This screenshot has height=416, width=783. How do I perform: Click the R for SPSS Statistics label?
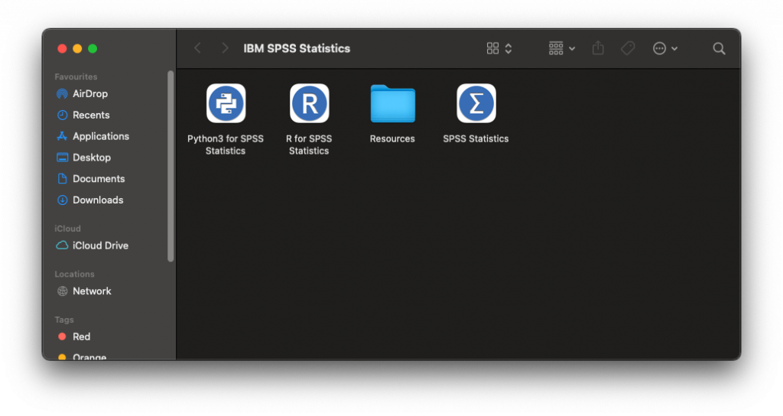point(309,145)
